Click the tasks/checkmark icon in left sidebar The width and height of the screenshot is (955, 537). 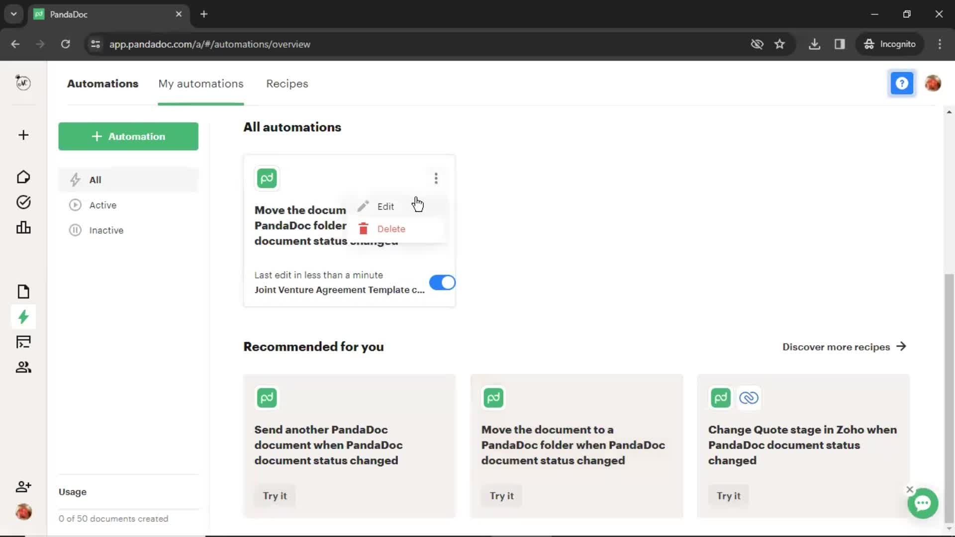click(x=23, y=202)
